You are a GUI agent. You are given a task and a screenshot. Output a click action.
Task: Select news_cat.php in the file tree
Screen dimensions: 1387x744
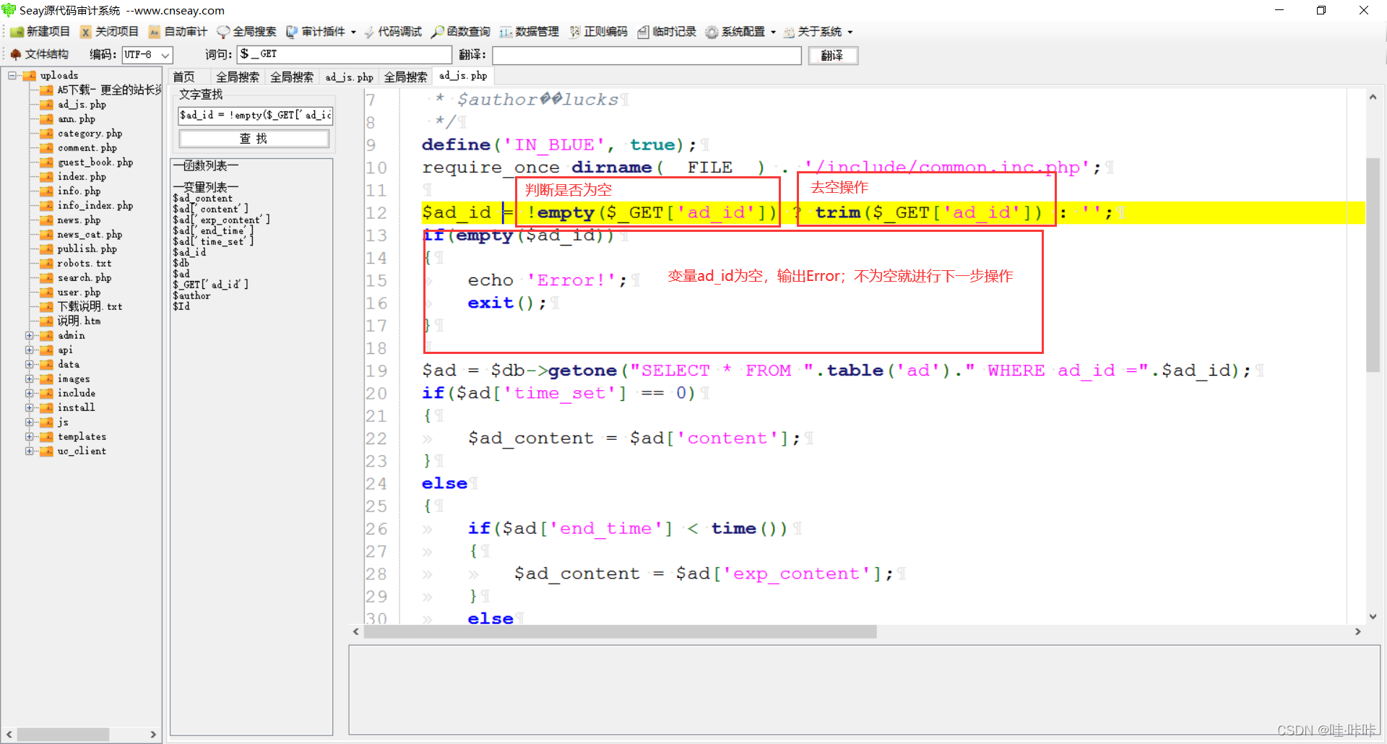click(90, 235)
